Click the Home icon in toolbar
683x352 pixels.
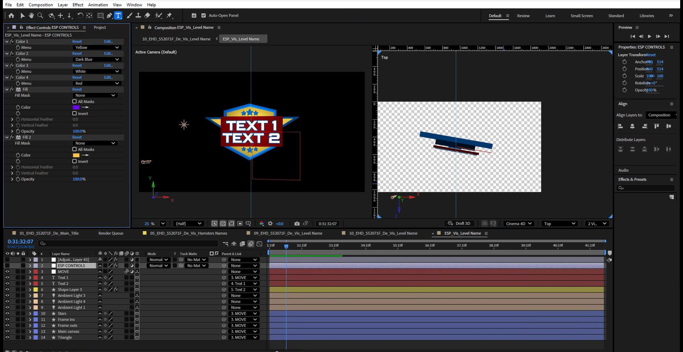pyautogui.click(x=11, y=16)
